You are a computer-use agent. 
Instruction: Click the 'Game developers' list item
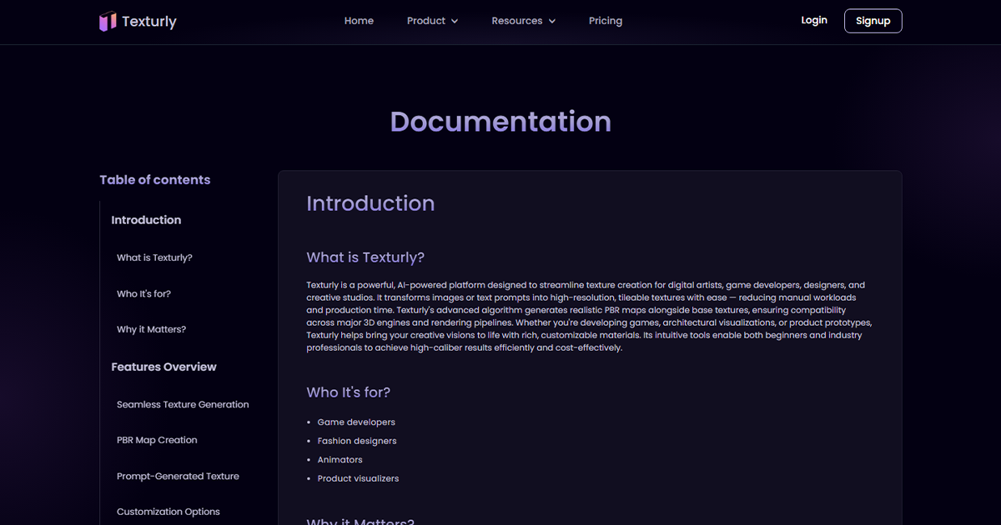[356, 422]
